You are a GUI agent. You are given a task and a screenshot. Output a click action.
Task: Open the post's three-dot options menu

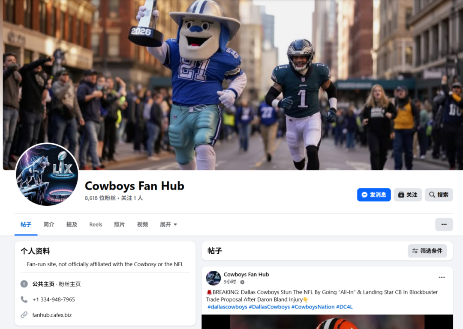coord(442,277)
